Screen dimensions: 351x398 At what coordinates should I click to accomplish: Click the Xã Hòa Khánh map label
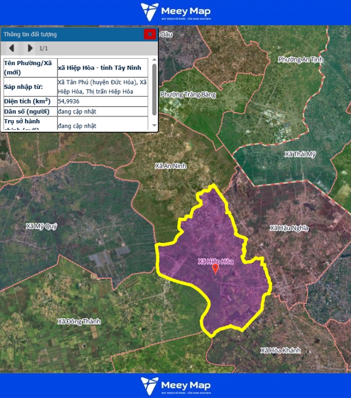pos(280,351)
